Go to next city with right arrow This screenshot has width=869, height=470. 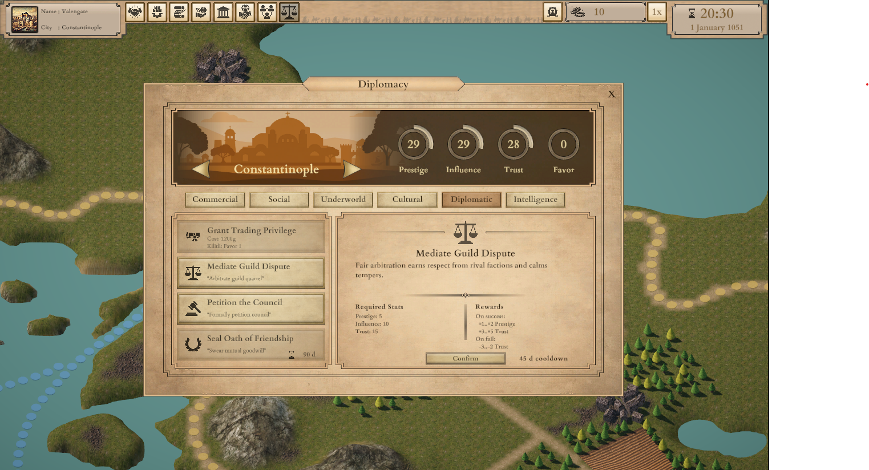click(352, 169)
